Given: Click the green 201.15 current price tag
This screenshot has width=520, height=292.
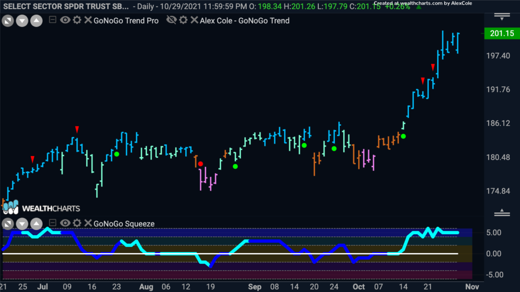Looking at the screenshot, I should (x=502, y=33).
